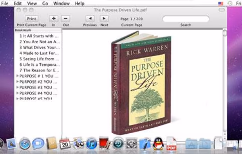Image resolution: width=242 pixels, height=154 pixels.
Task: Open the Go menu
Action: [x=45, y=4]
